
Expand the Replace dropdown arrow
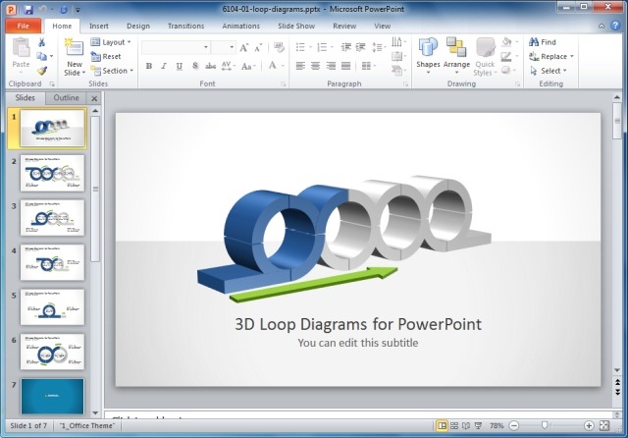pyautogui.click(x=571, y=57)
